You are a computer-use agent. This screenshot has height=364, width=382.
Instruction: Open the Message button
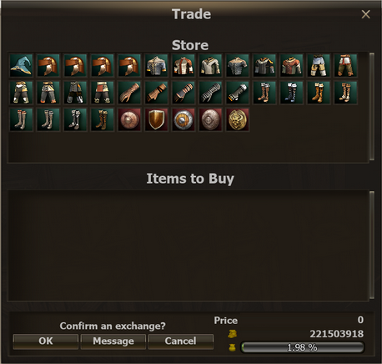pos(113,341)
